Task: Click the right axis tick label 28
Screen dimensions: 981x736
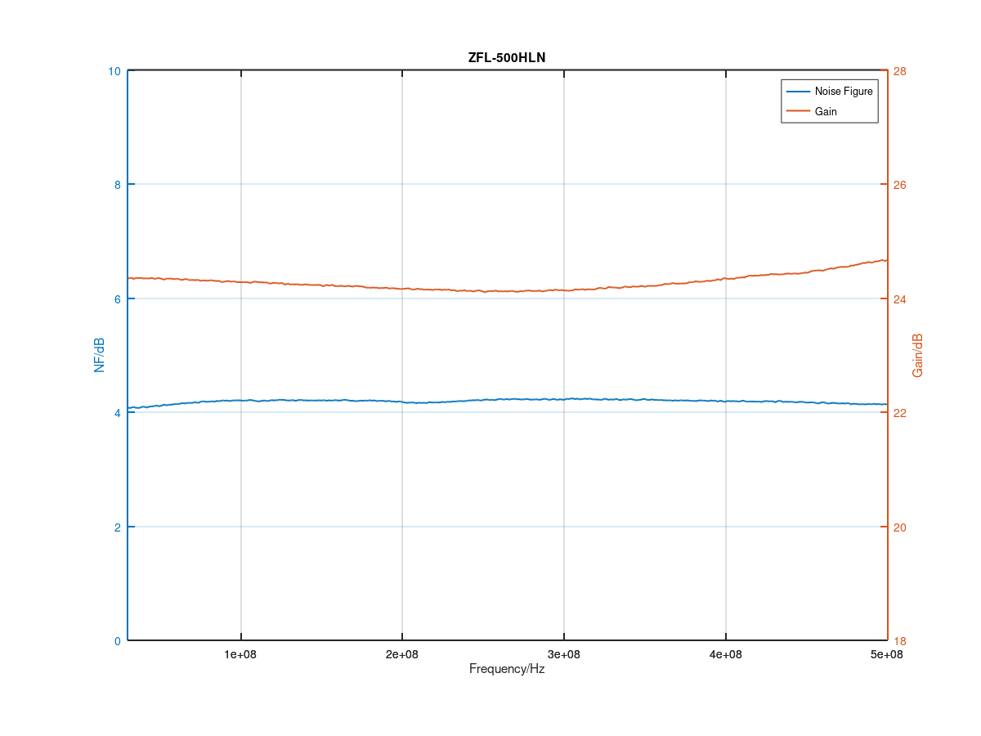Action: point(900,71)
